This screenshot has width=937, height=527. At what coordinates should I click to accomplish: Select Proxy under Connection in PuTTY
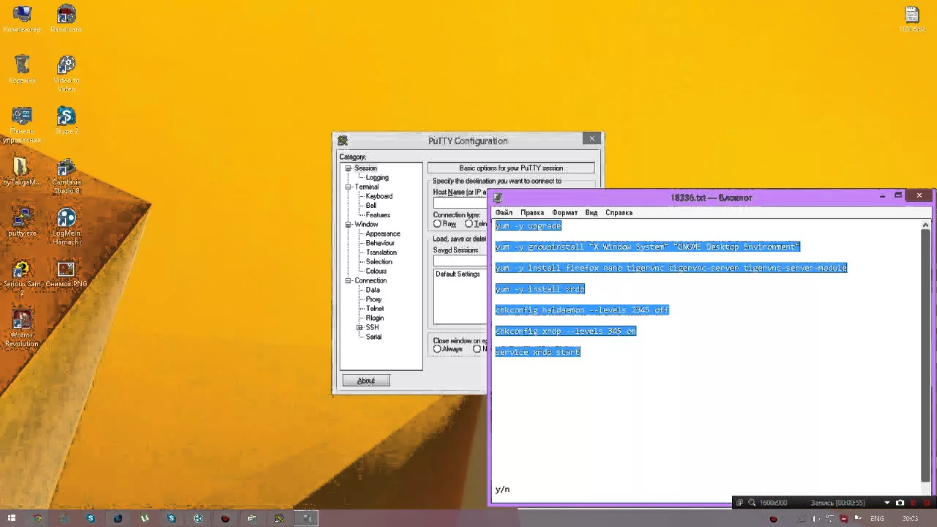pos(374,299)
